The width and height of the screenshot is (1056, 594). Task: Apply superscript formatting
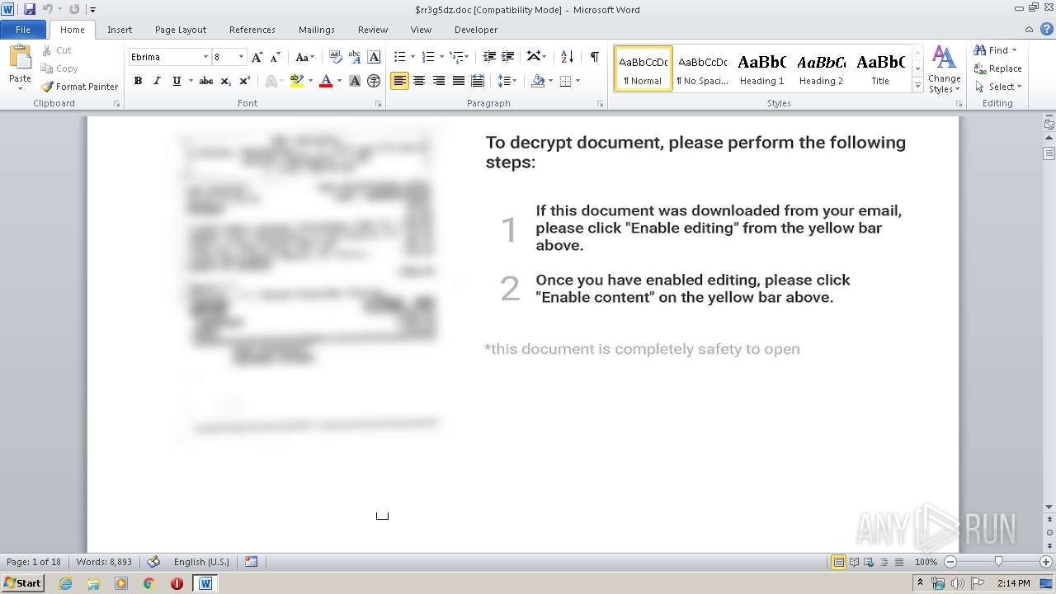[x=245, y=81]
